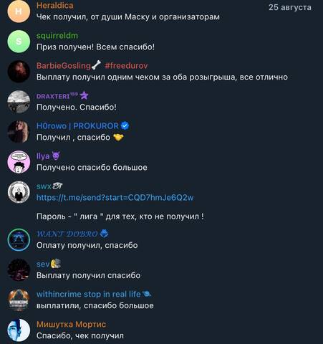The image size is (323, 344).
Task: Open withincrime stop in real life profile name
Action: [x=89, y=294]
